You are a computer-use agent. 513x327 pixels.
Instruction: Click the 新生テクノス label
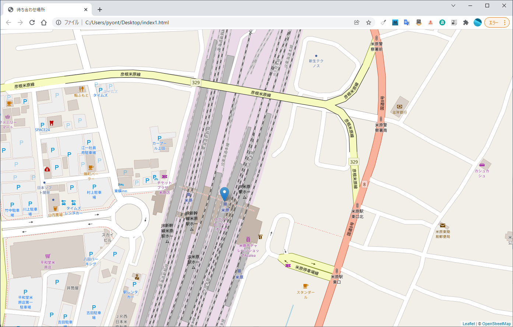pyautogui.click(x=316, y=63)
